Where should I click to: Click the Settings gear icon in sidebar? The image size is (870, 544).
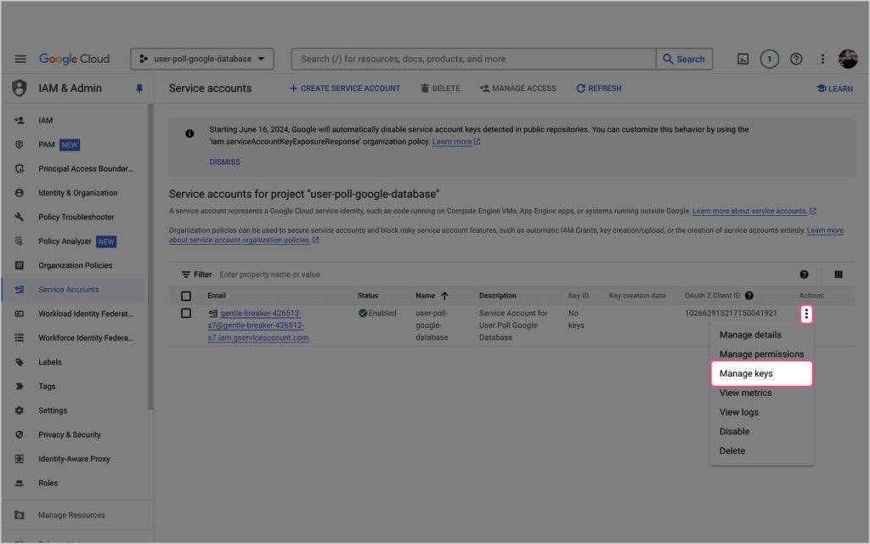20,411
